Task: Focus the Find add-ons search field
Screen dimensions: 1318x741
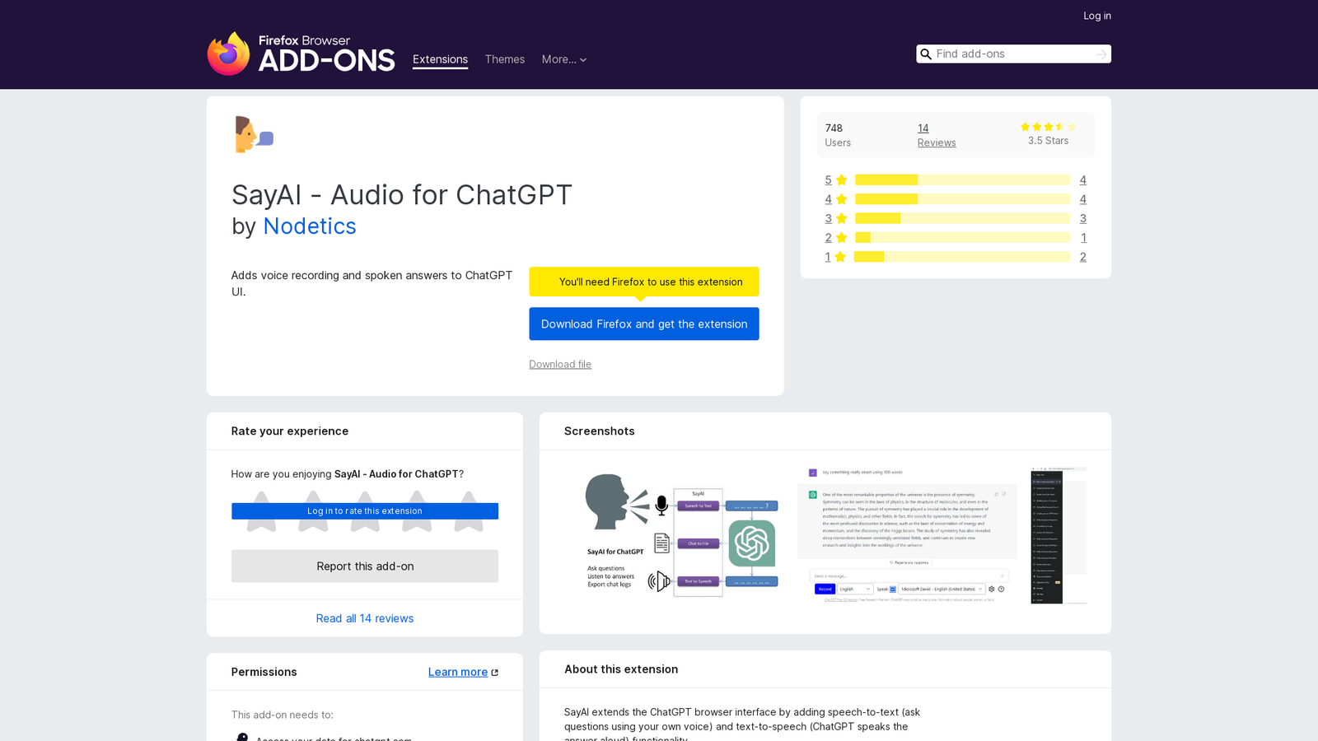Action: pos(1013,54)
